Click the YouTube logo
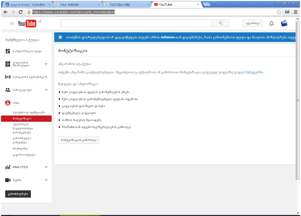301x216 pixels. 27,24
